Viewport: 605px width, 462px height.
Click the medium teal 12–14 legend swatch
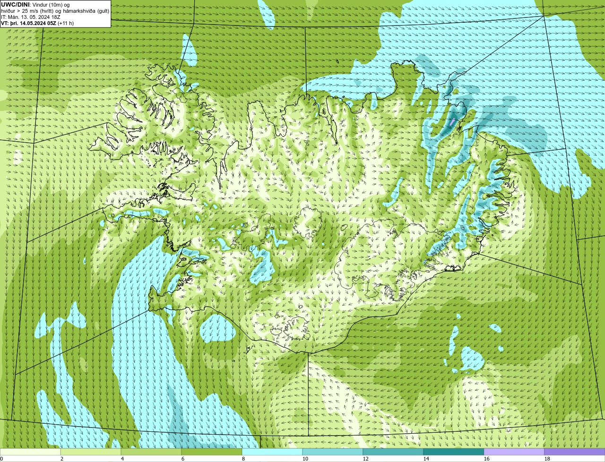pyautogui.click(x=393, y=452)
